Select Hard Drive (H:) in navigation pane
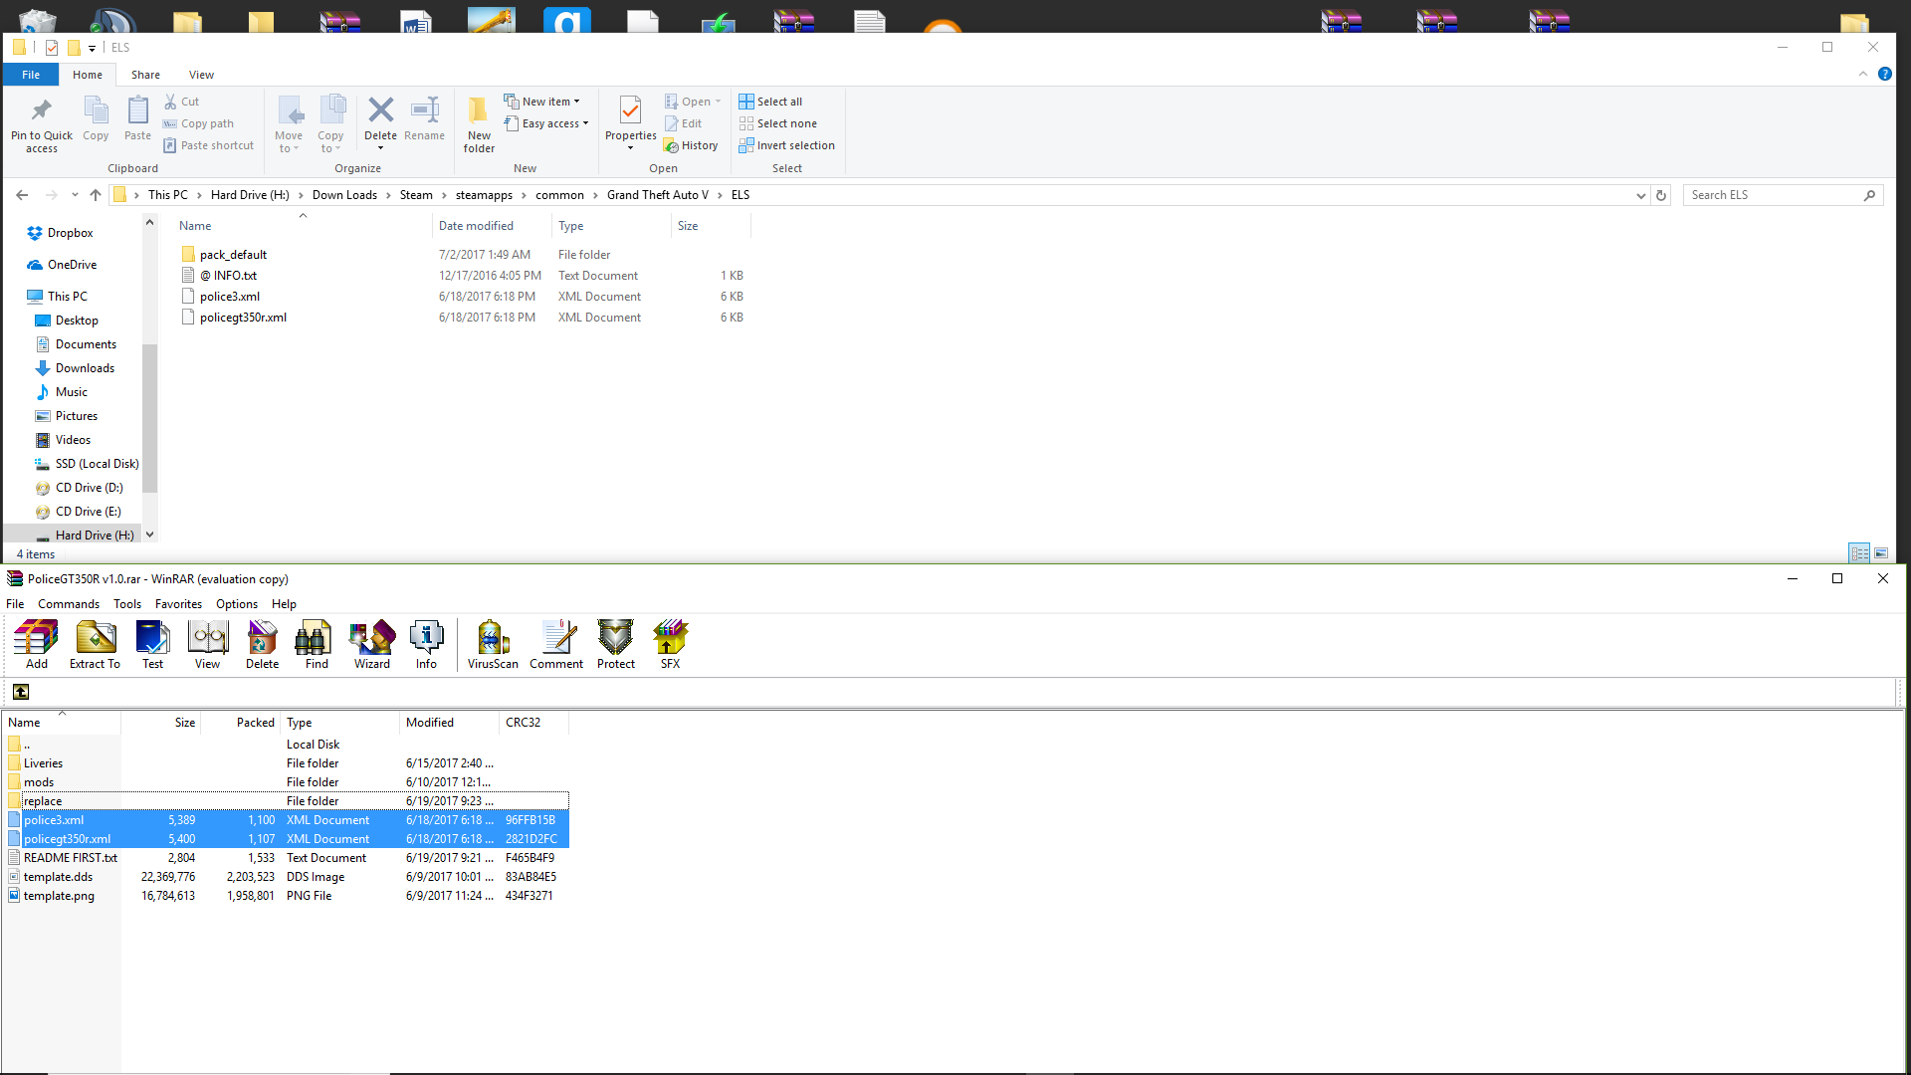The width and height of the screenshot is (1911, 1075). pyautogui.click(x=95, y=535)
